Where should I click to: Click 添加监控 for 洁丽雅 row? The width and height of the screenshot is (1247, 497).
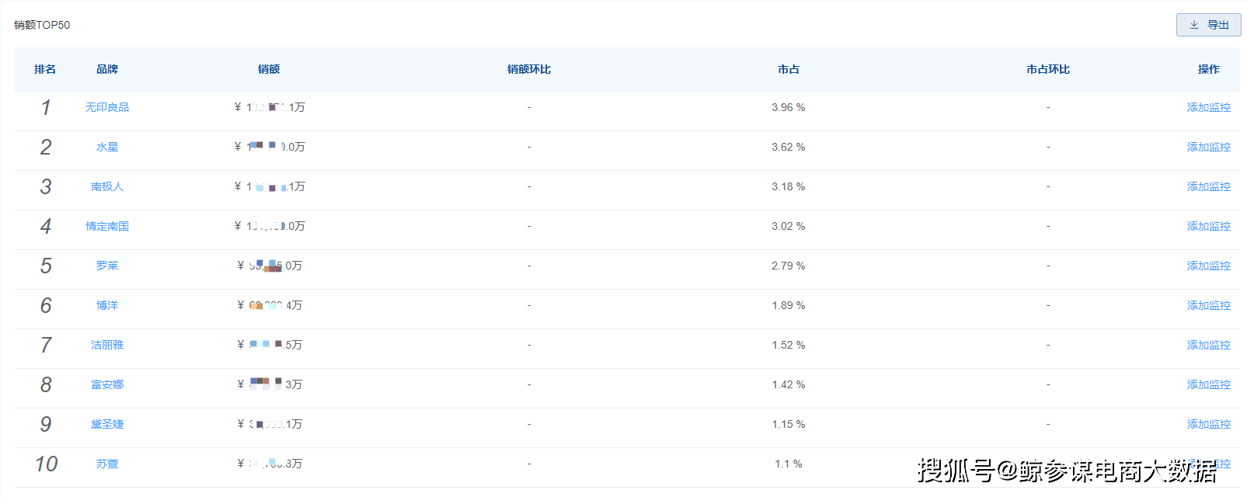pyautogui.click(x=1208, y=345)
